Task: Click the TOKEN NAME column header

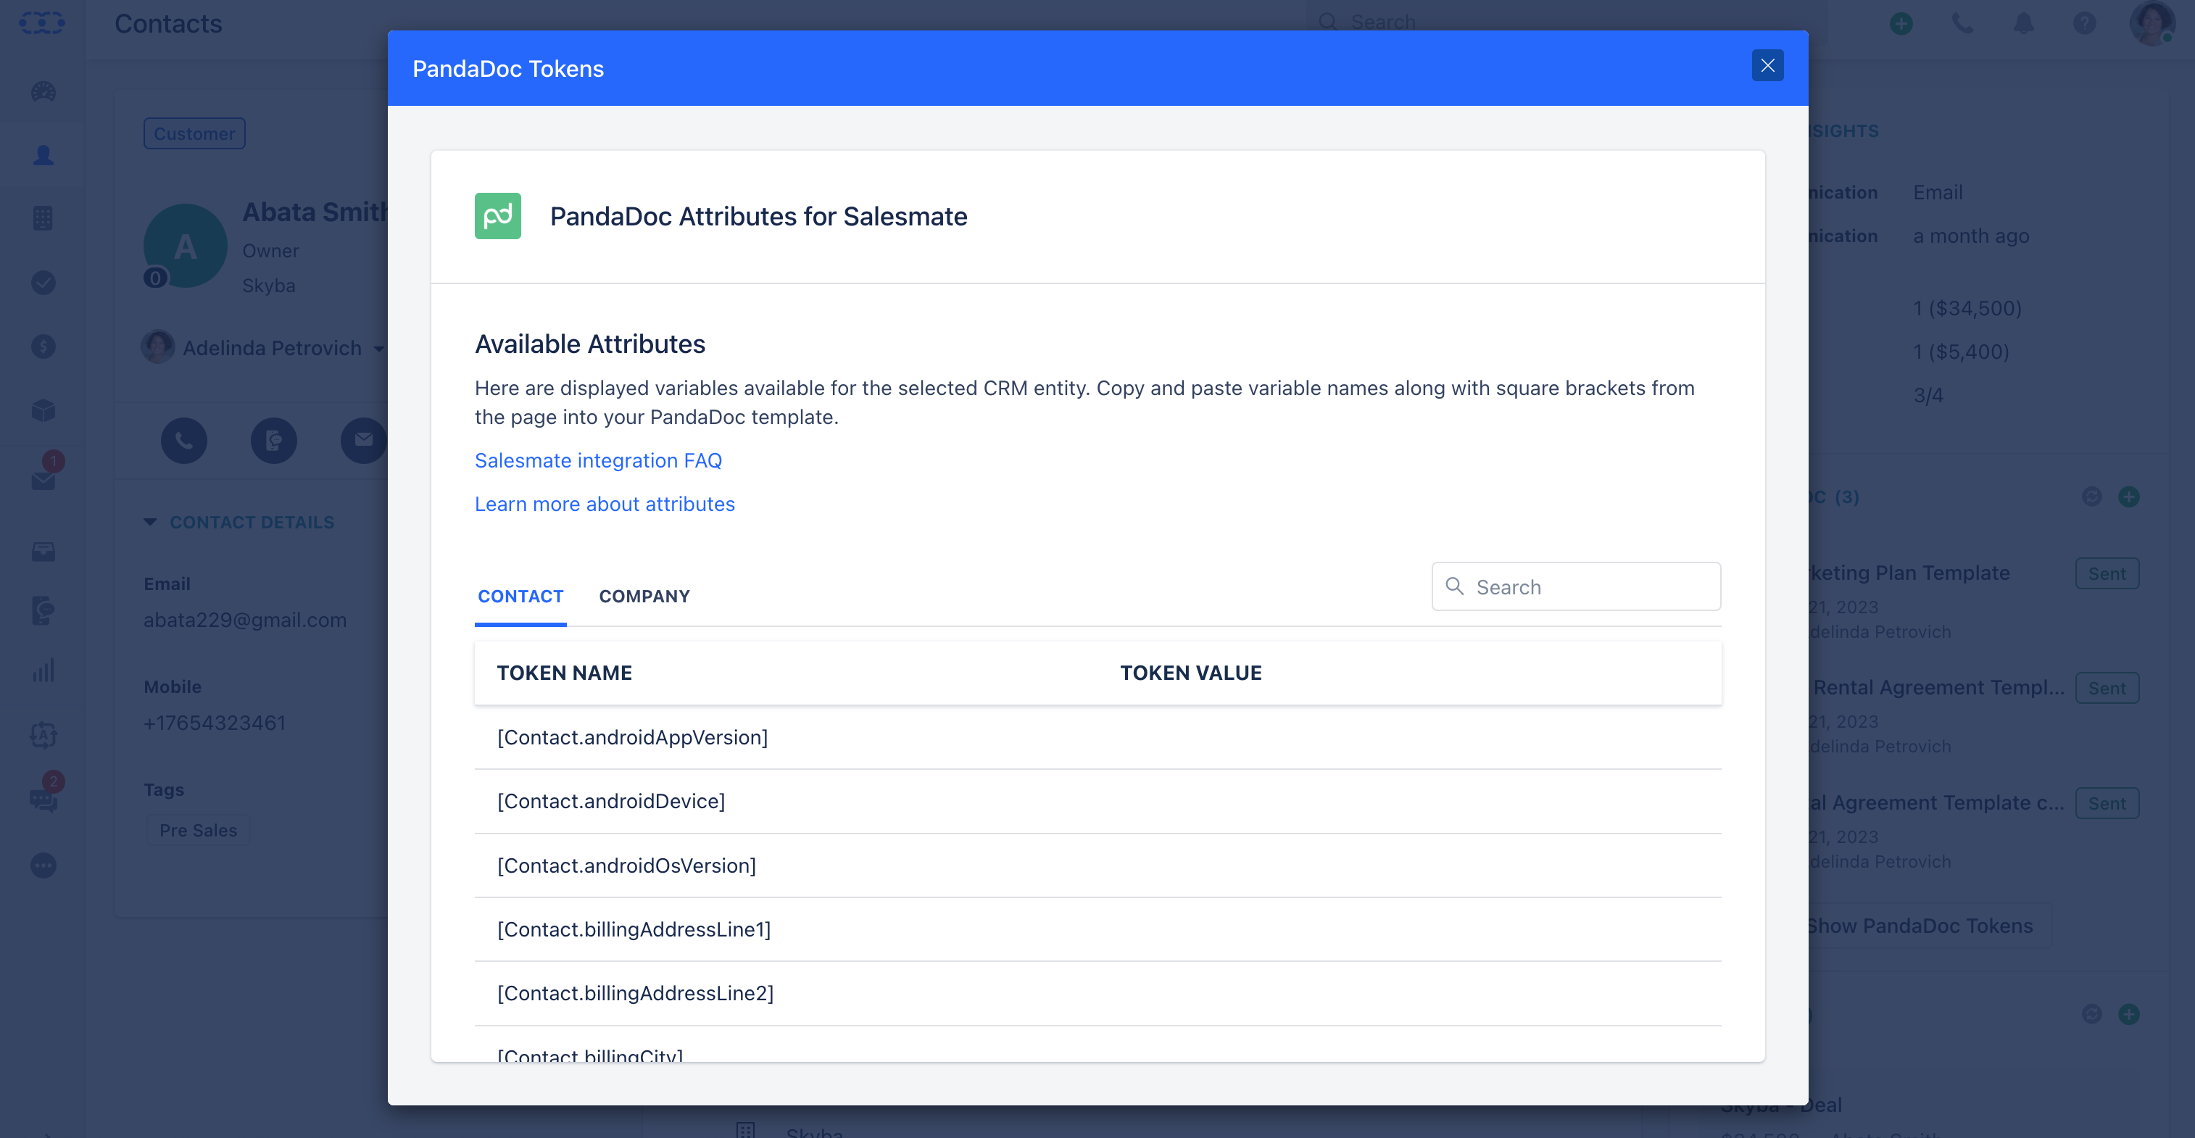Action: click(x=564, y=673)
